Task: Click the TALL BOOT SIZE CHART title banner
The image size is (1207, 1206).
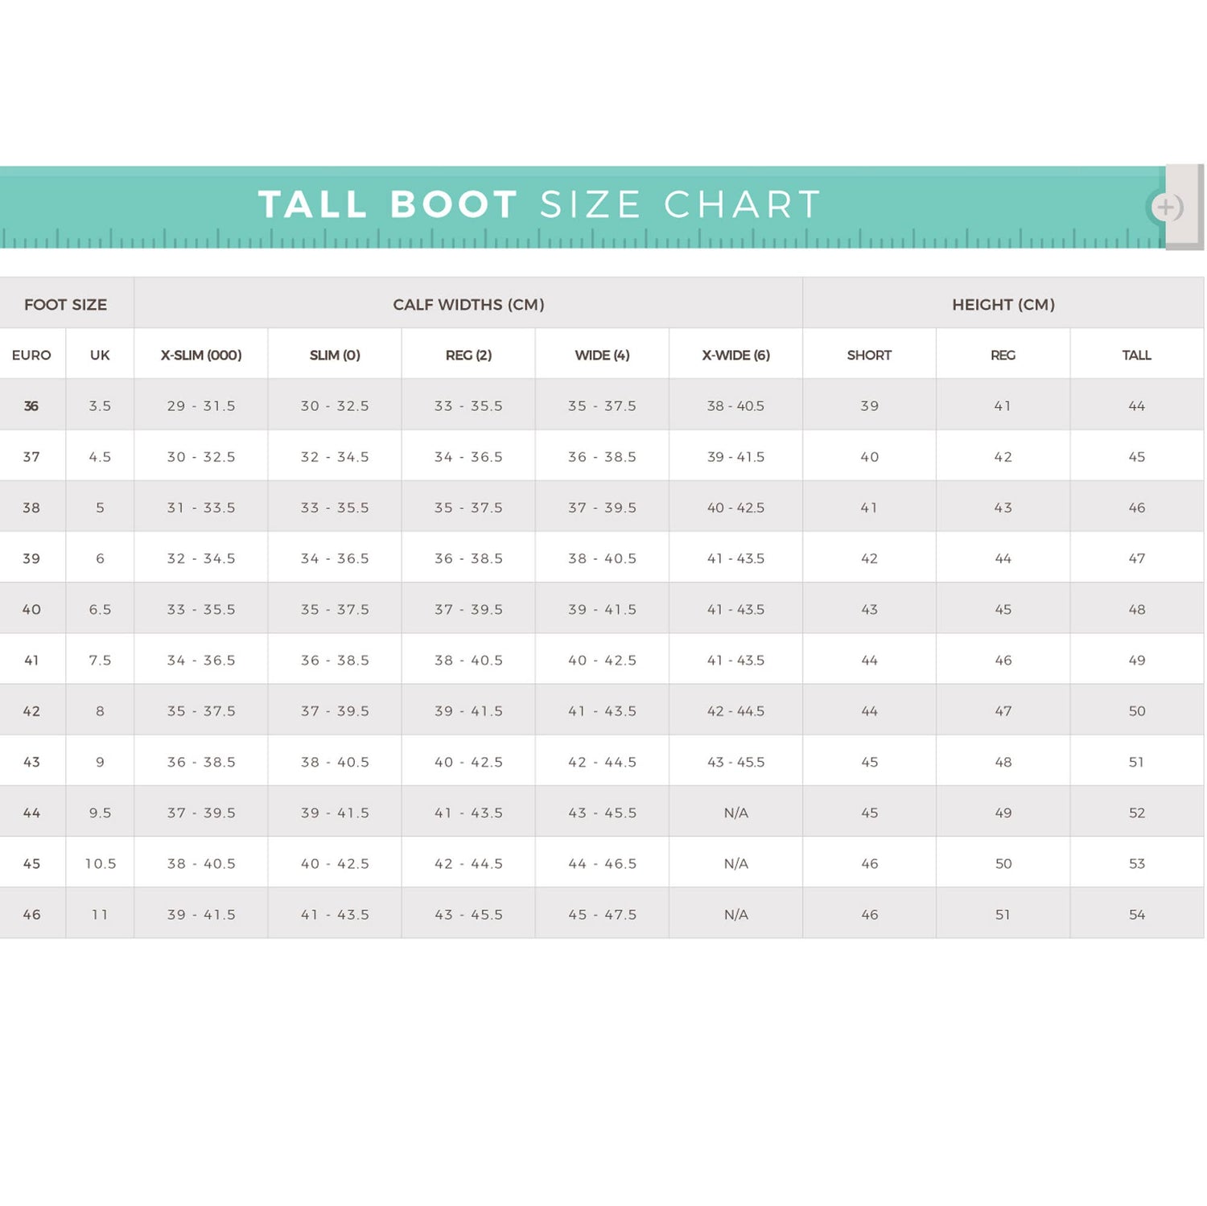Action: click(539, 205)
